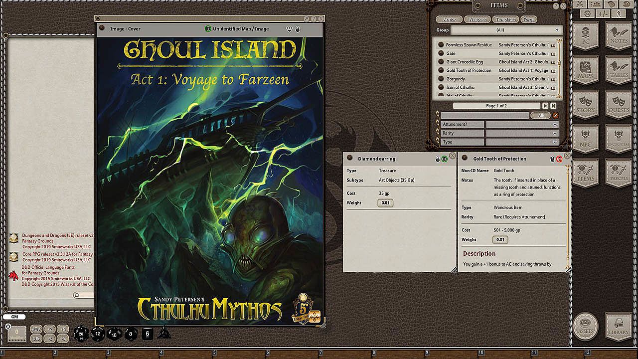The image size is (638, 359).
Task: Toggle lock on Diamond earring record
Action: point(438,159)
